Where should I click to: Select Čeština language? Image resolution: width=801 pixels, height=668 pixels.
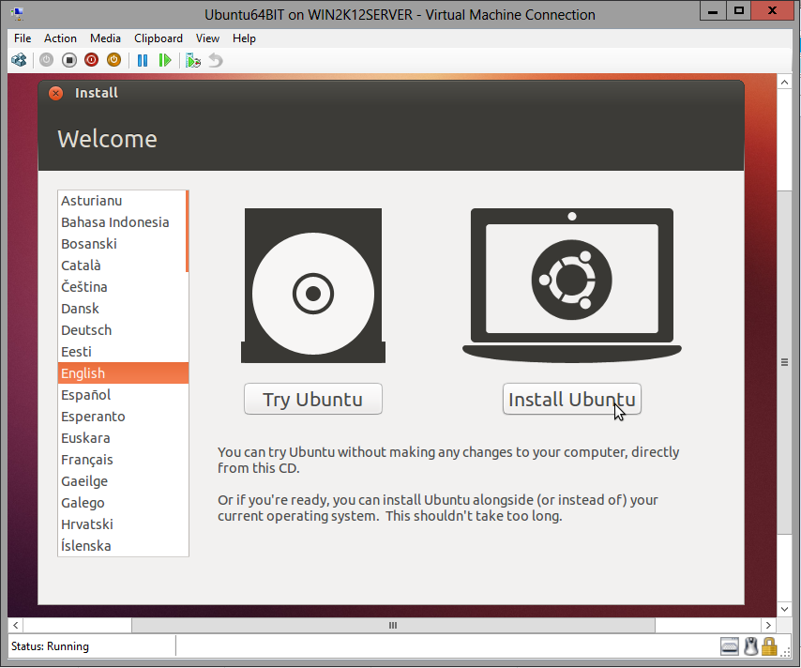point(123,287)
